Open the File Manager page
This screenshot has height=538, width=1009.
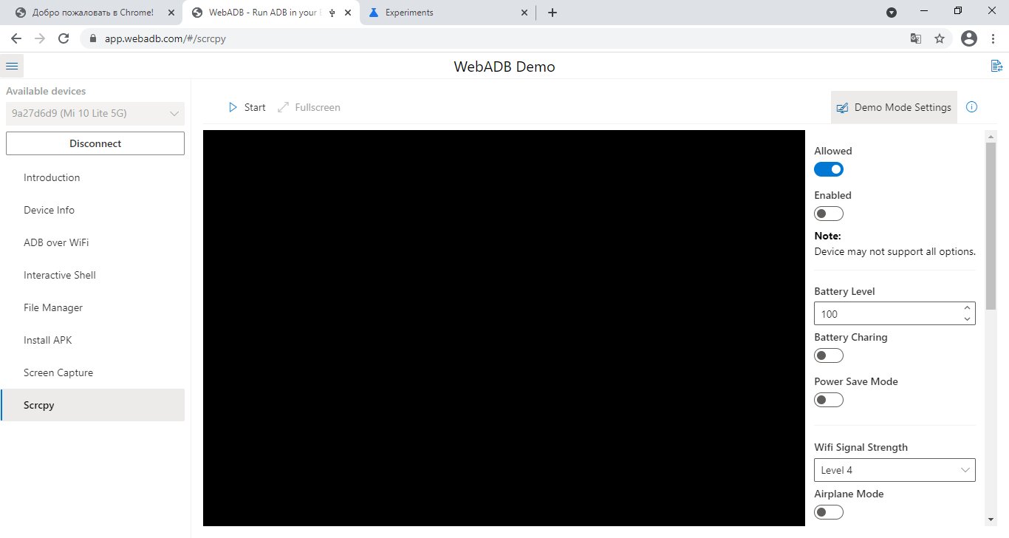click(92, 307)
